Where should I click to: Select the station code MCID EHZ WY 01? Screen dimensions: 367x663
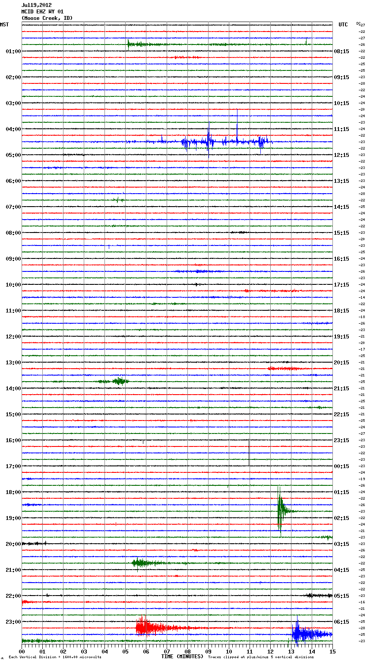pyautogui.click(x=42, y=12)
